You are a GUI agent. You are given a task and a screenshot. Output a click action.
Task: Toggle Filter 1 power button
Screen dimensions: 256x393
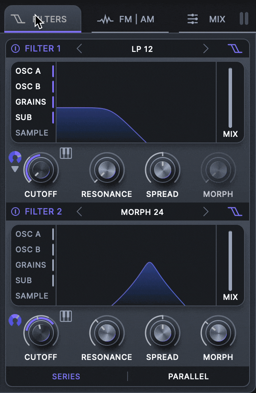point(15,48)
